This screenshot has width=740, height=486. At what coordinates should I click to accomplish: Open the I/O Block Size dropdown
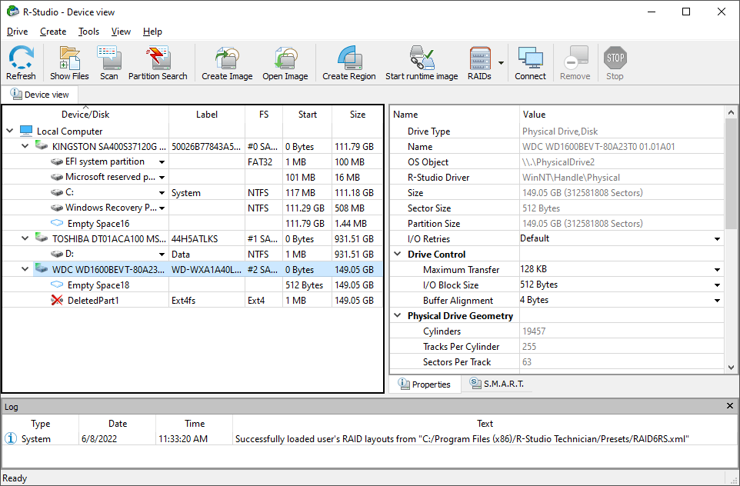[718, 285]
